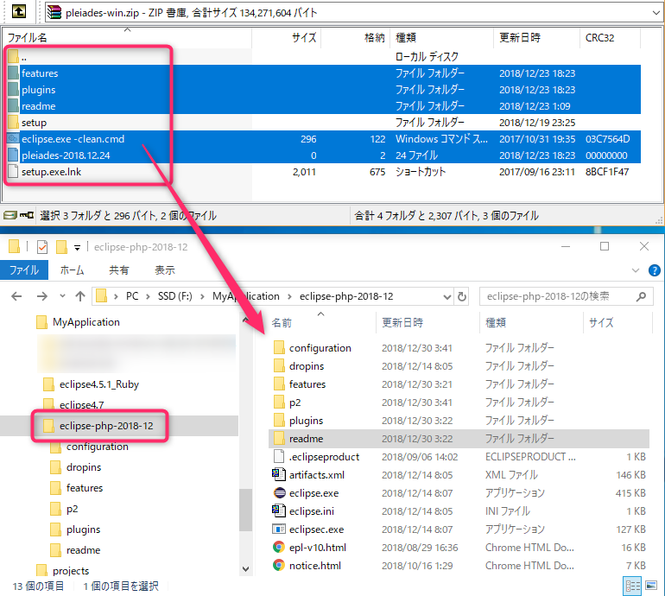The height and width of the screenshot is (596, 665).
Task: Select the dropins folder in file list
Action: 459,366
